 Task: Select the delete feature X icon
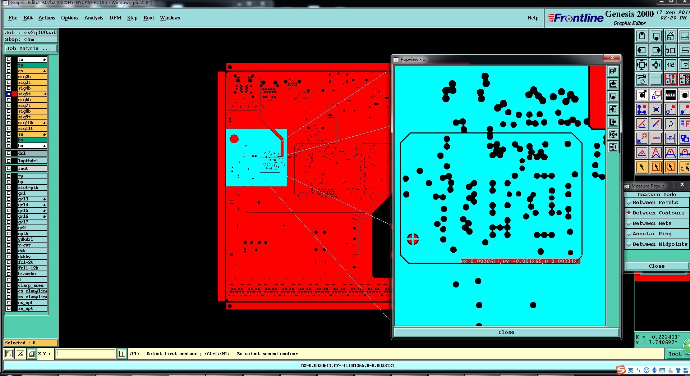[x=656, y=109]
